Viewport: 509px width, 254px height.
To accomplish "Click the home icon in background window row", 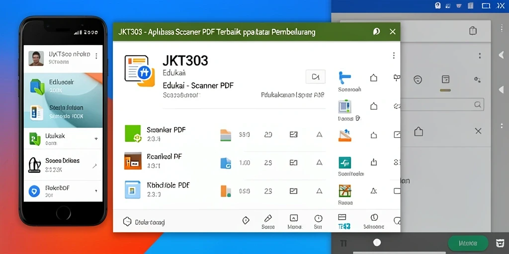I will tap(419, 131).
